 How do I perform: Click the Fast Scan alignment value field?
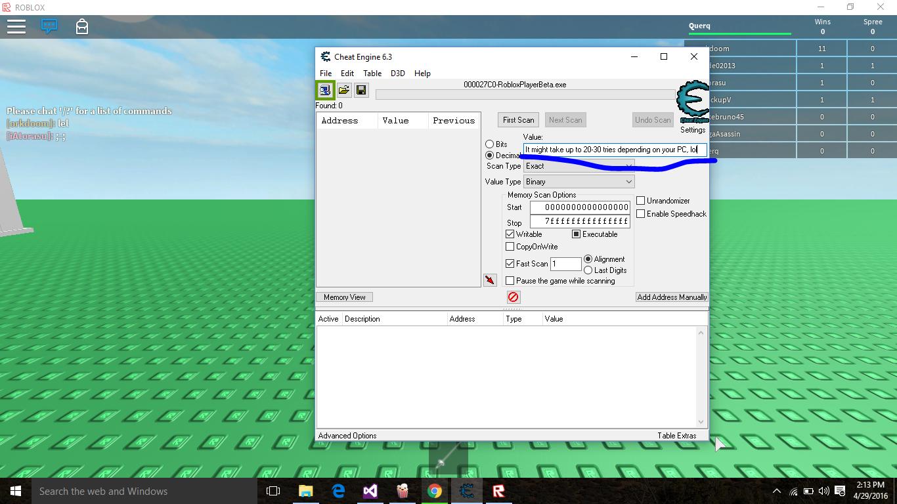[x=566, y=264]
